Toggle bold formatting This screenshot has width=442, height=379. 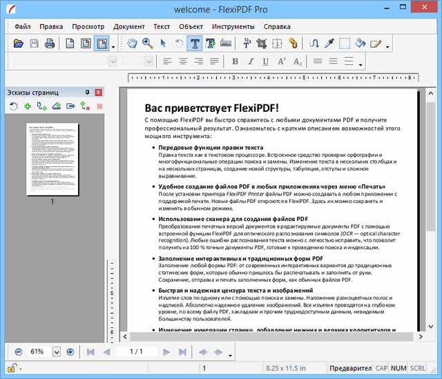coord(235,61)
